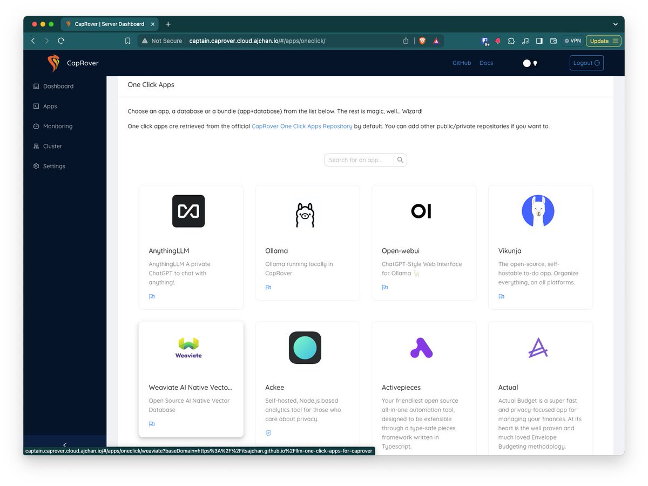Go forward in the browser
This screenshot has width=648, height=486.
click(x=47, y=41)
